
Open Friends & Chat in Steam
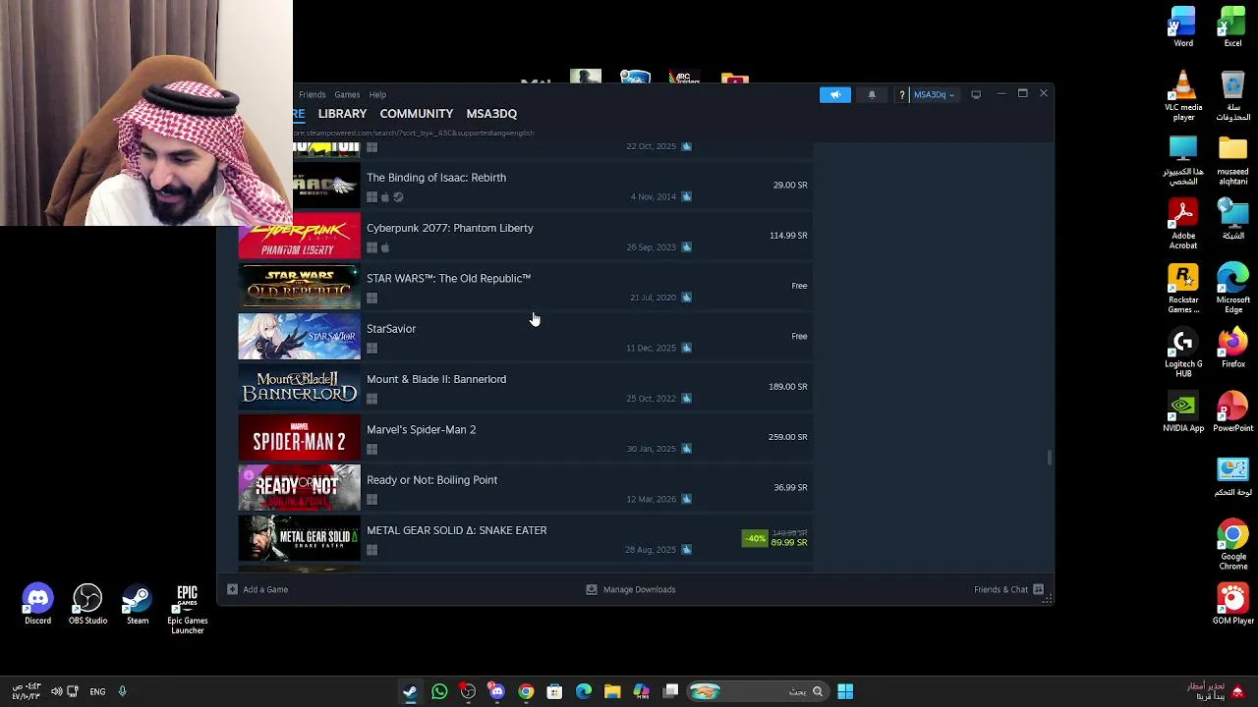coord(1008,589)
